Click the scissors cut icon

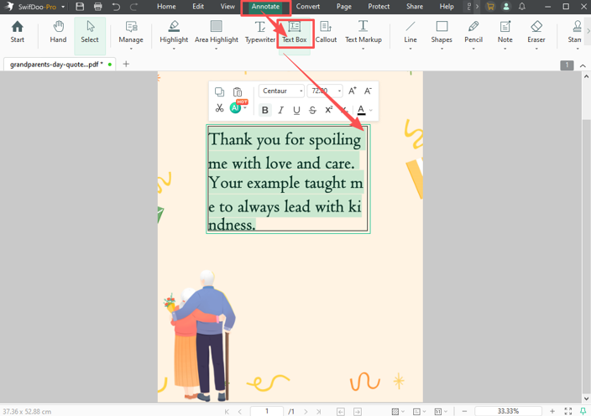[x=219, y=109]
